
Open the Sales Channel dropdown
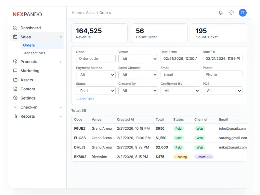coord(138,75)
